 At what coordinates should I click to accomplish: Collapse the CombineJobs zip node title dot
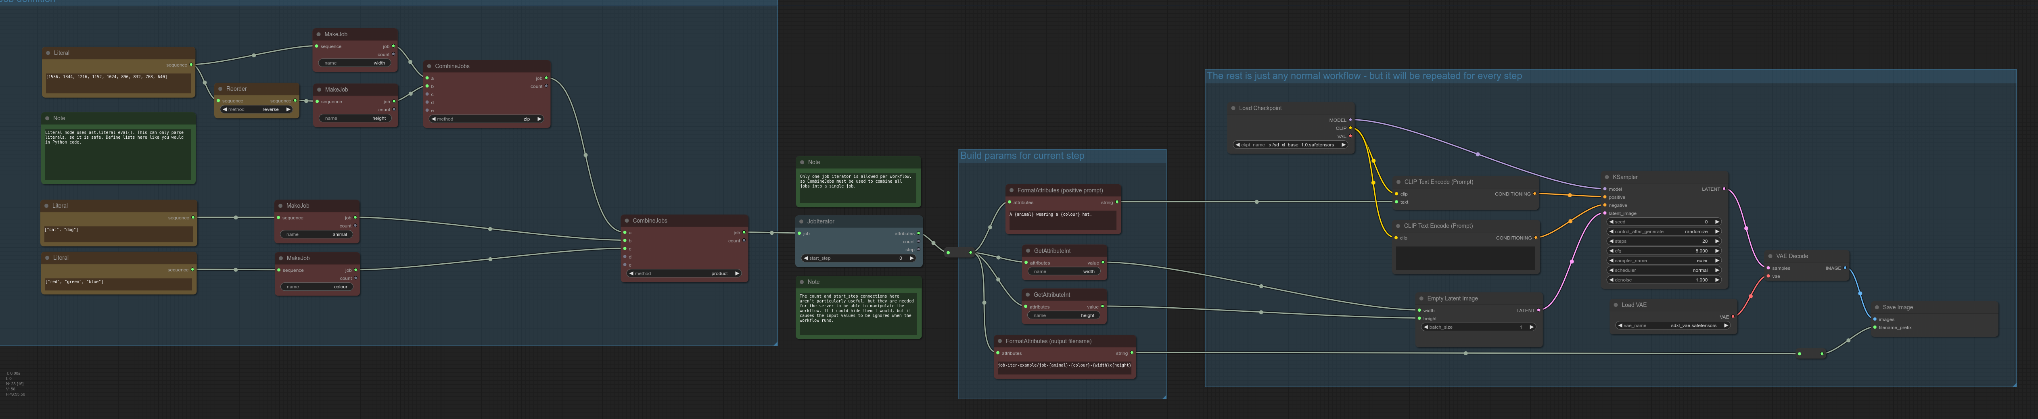click(x=429, y=67)
